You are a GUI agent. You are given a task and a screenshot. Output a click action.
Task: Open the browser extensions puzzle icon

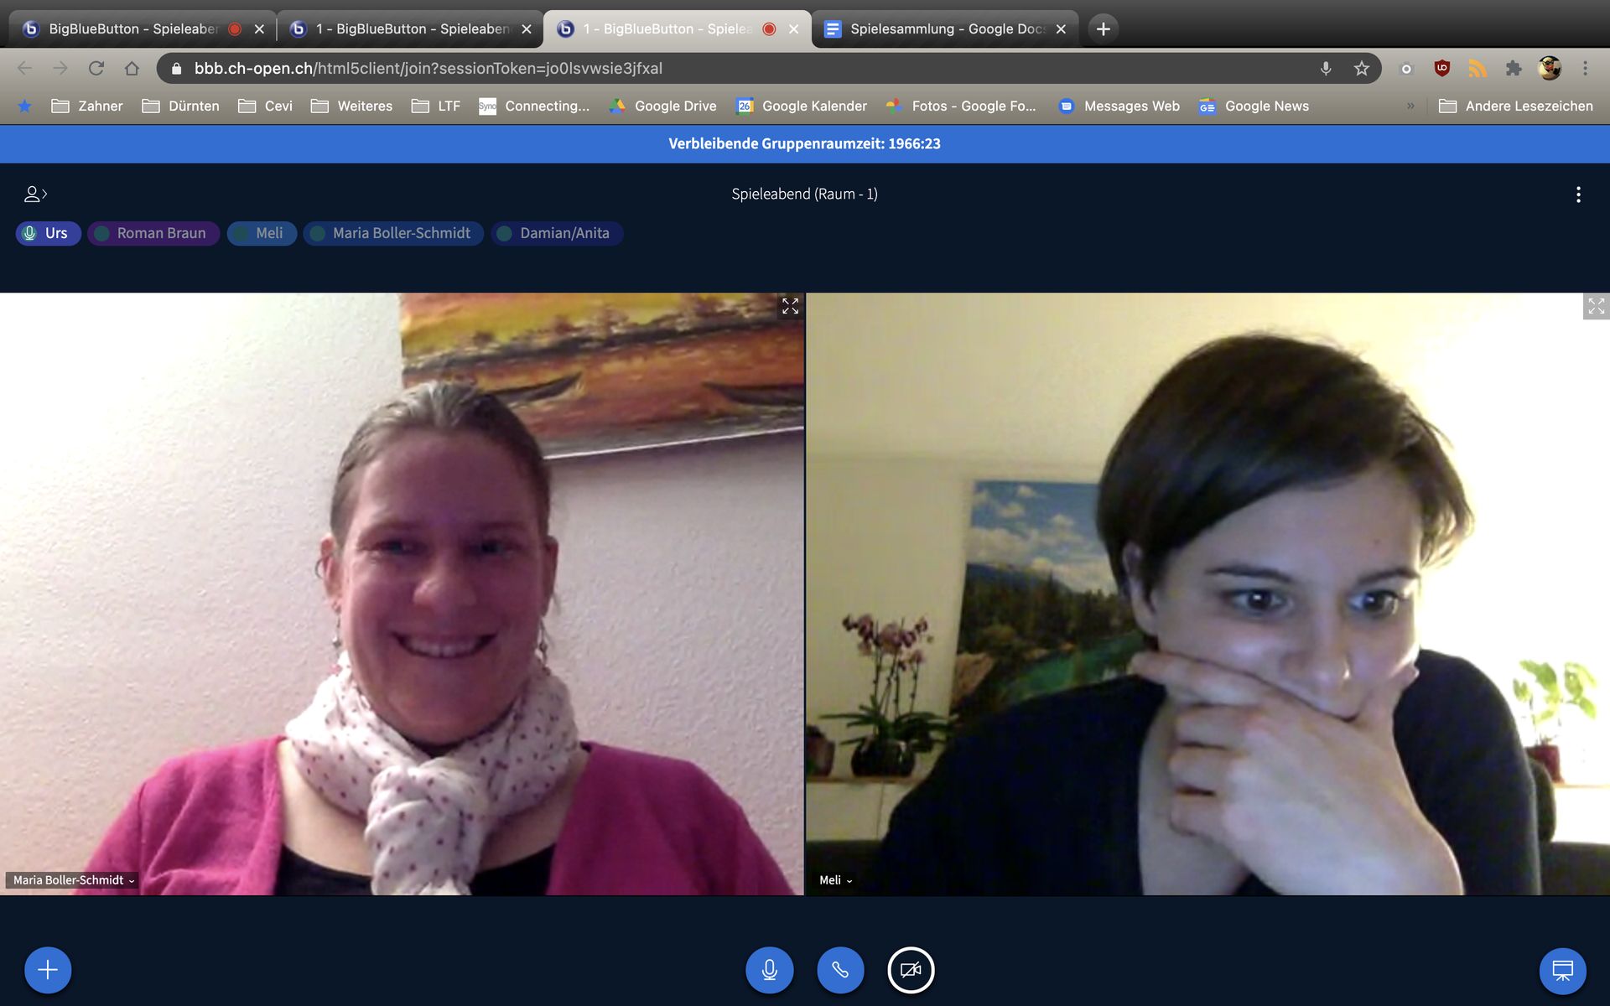(x=1514, y=69)
